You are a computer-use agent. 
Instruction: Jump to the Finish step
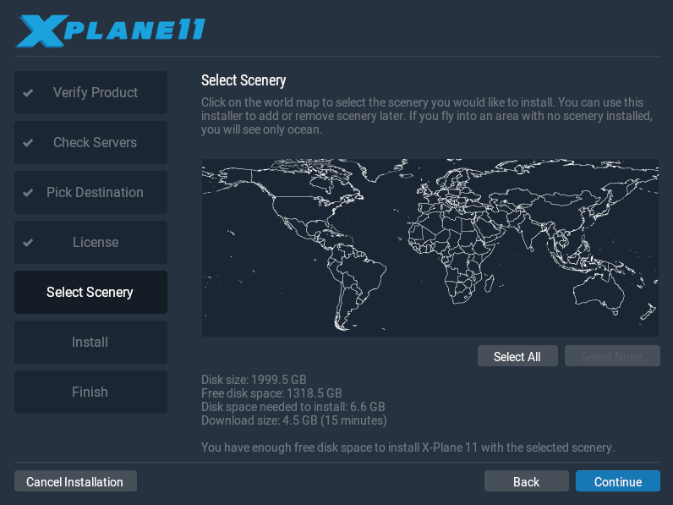90,392
